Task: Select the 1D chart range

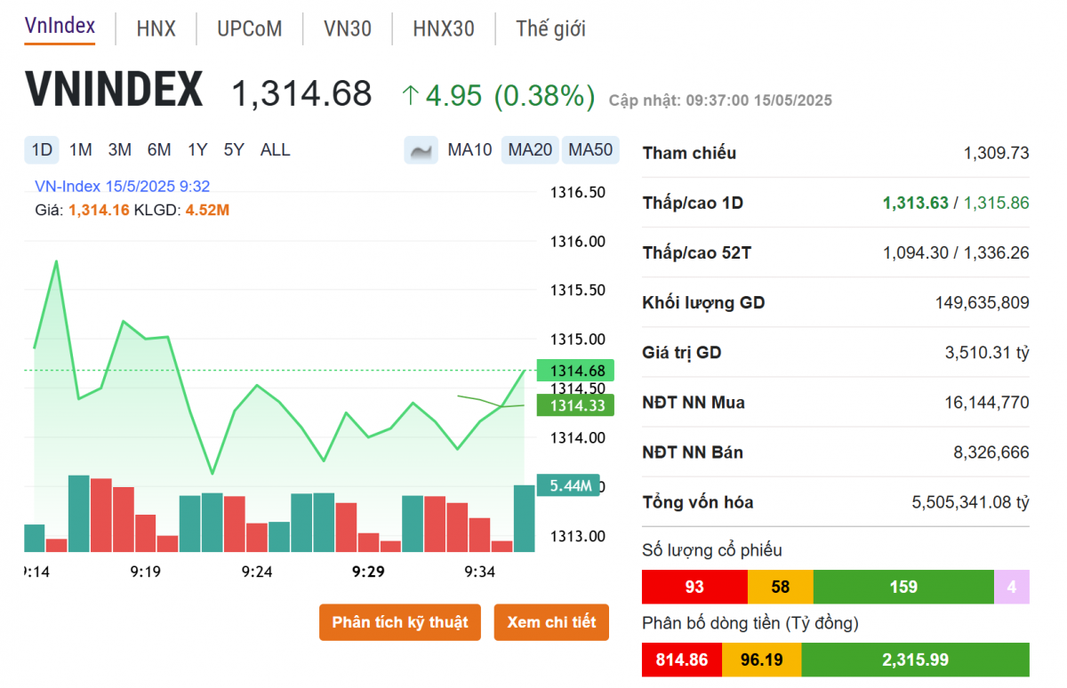Action: click(42, 150)
